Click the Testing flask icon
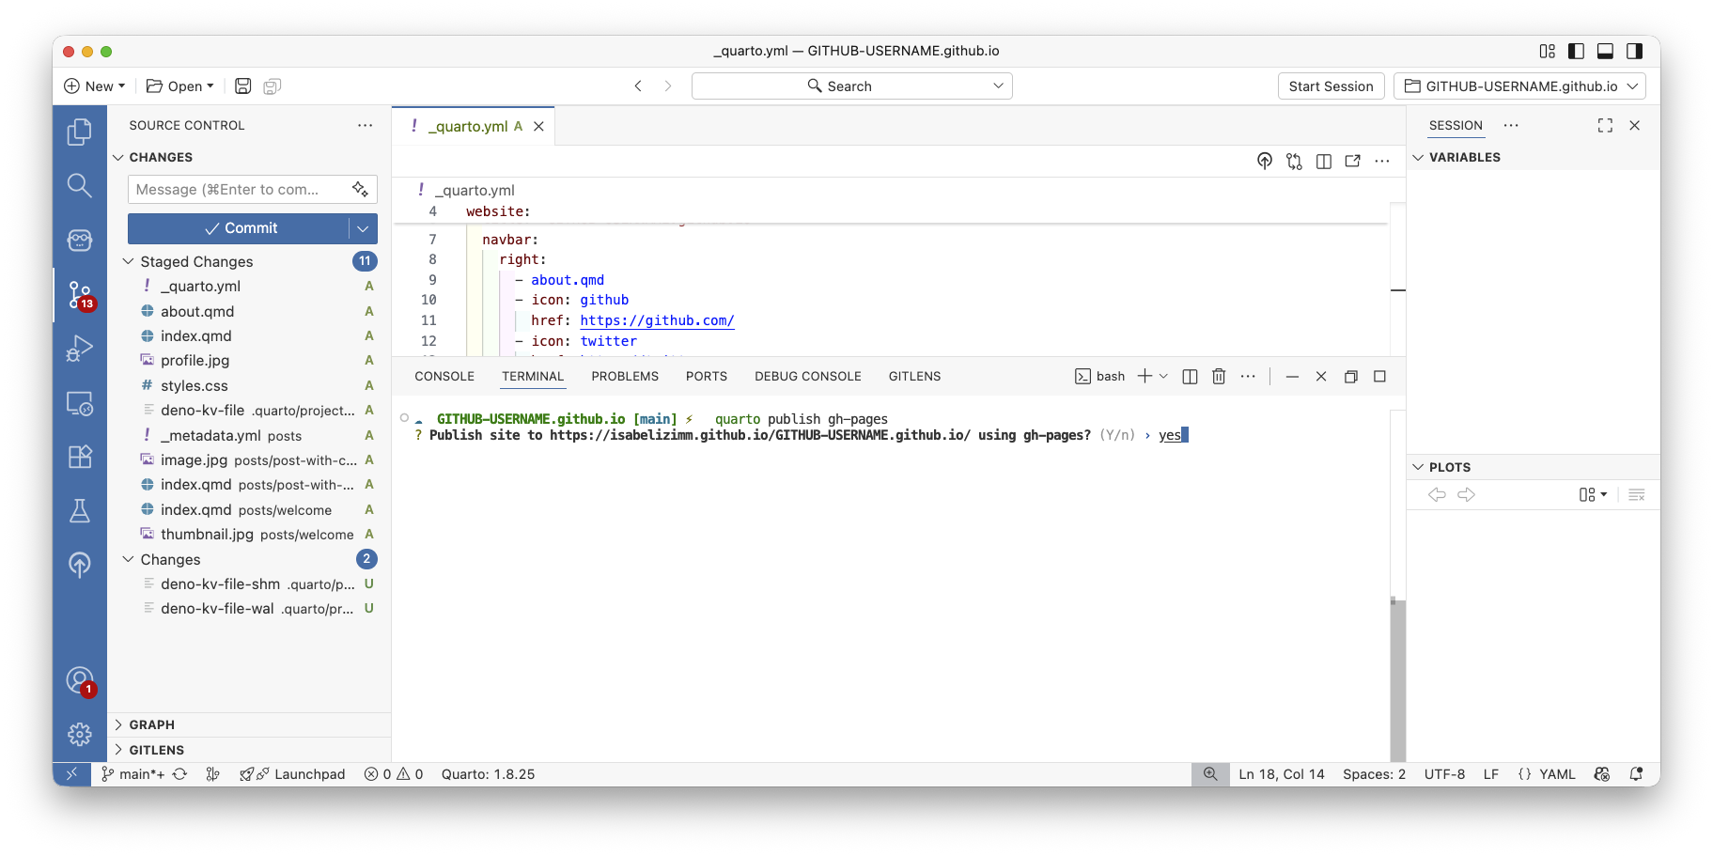The width and height of the screenshot is (1713, 856). (80, 511)
